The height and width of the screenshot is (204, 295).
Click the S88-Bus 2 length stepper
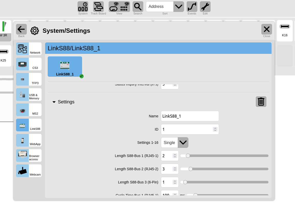(175, 169)
